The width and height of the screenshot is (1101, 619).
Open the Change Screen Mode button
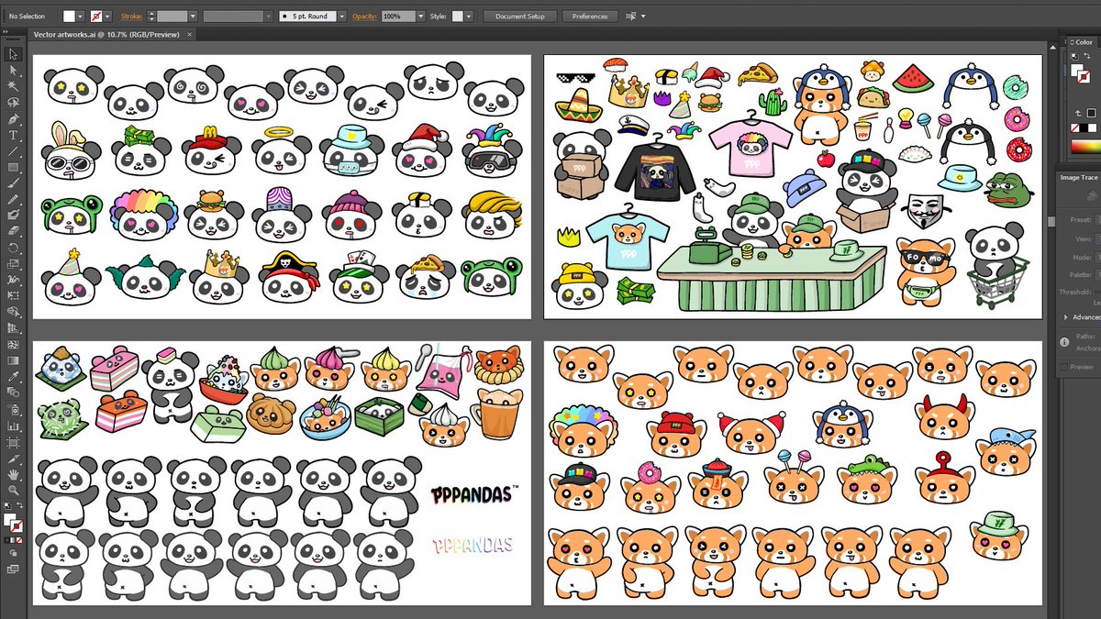point(13,571)
